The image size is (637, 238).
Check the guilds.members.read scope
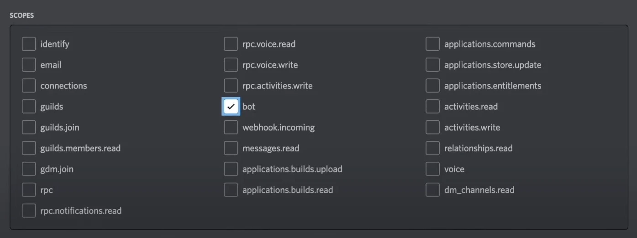pyautogui.click(x=29, y=148)
